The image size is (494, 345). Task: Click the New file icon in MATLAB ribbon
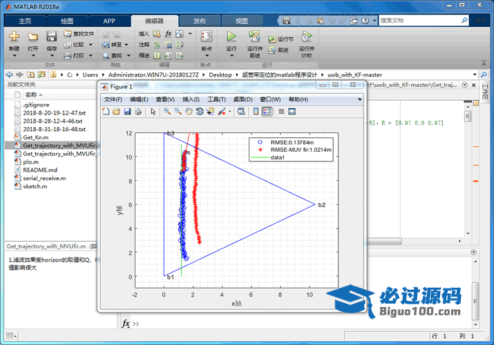pos(14,37)
